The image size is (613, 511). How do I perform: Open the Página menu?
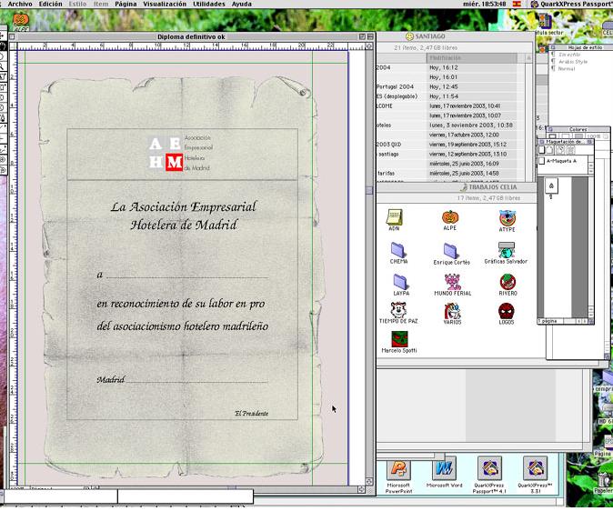(126, 4)
